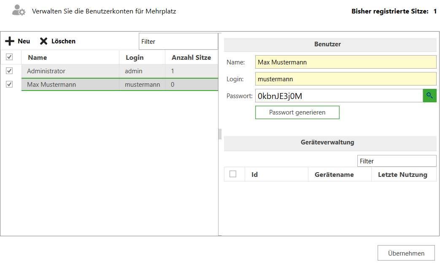The width and height of the screenshot is (440, 264).
Task: Sort devices by Letzte Nutzung column
Action: [402, 174]
